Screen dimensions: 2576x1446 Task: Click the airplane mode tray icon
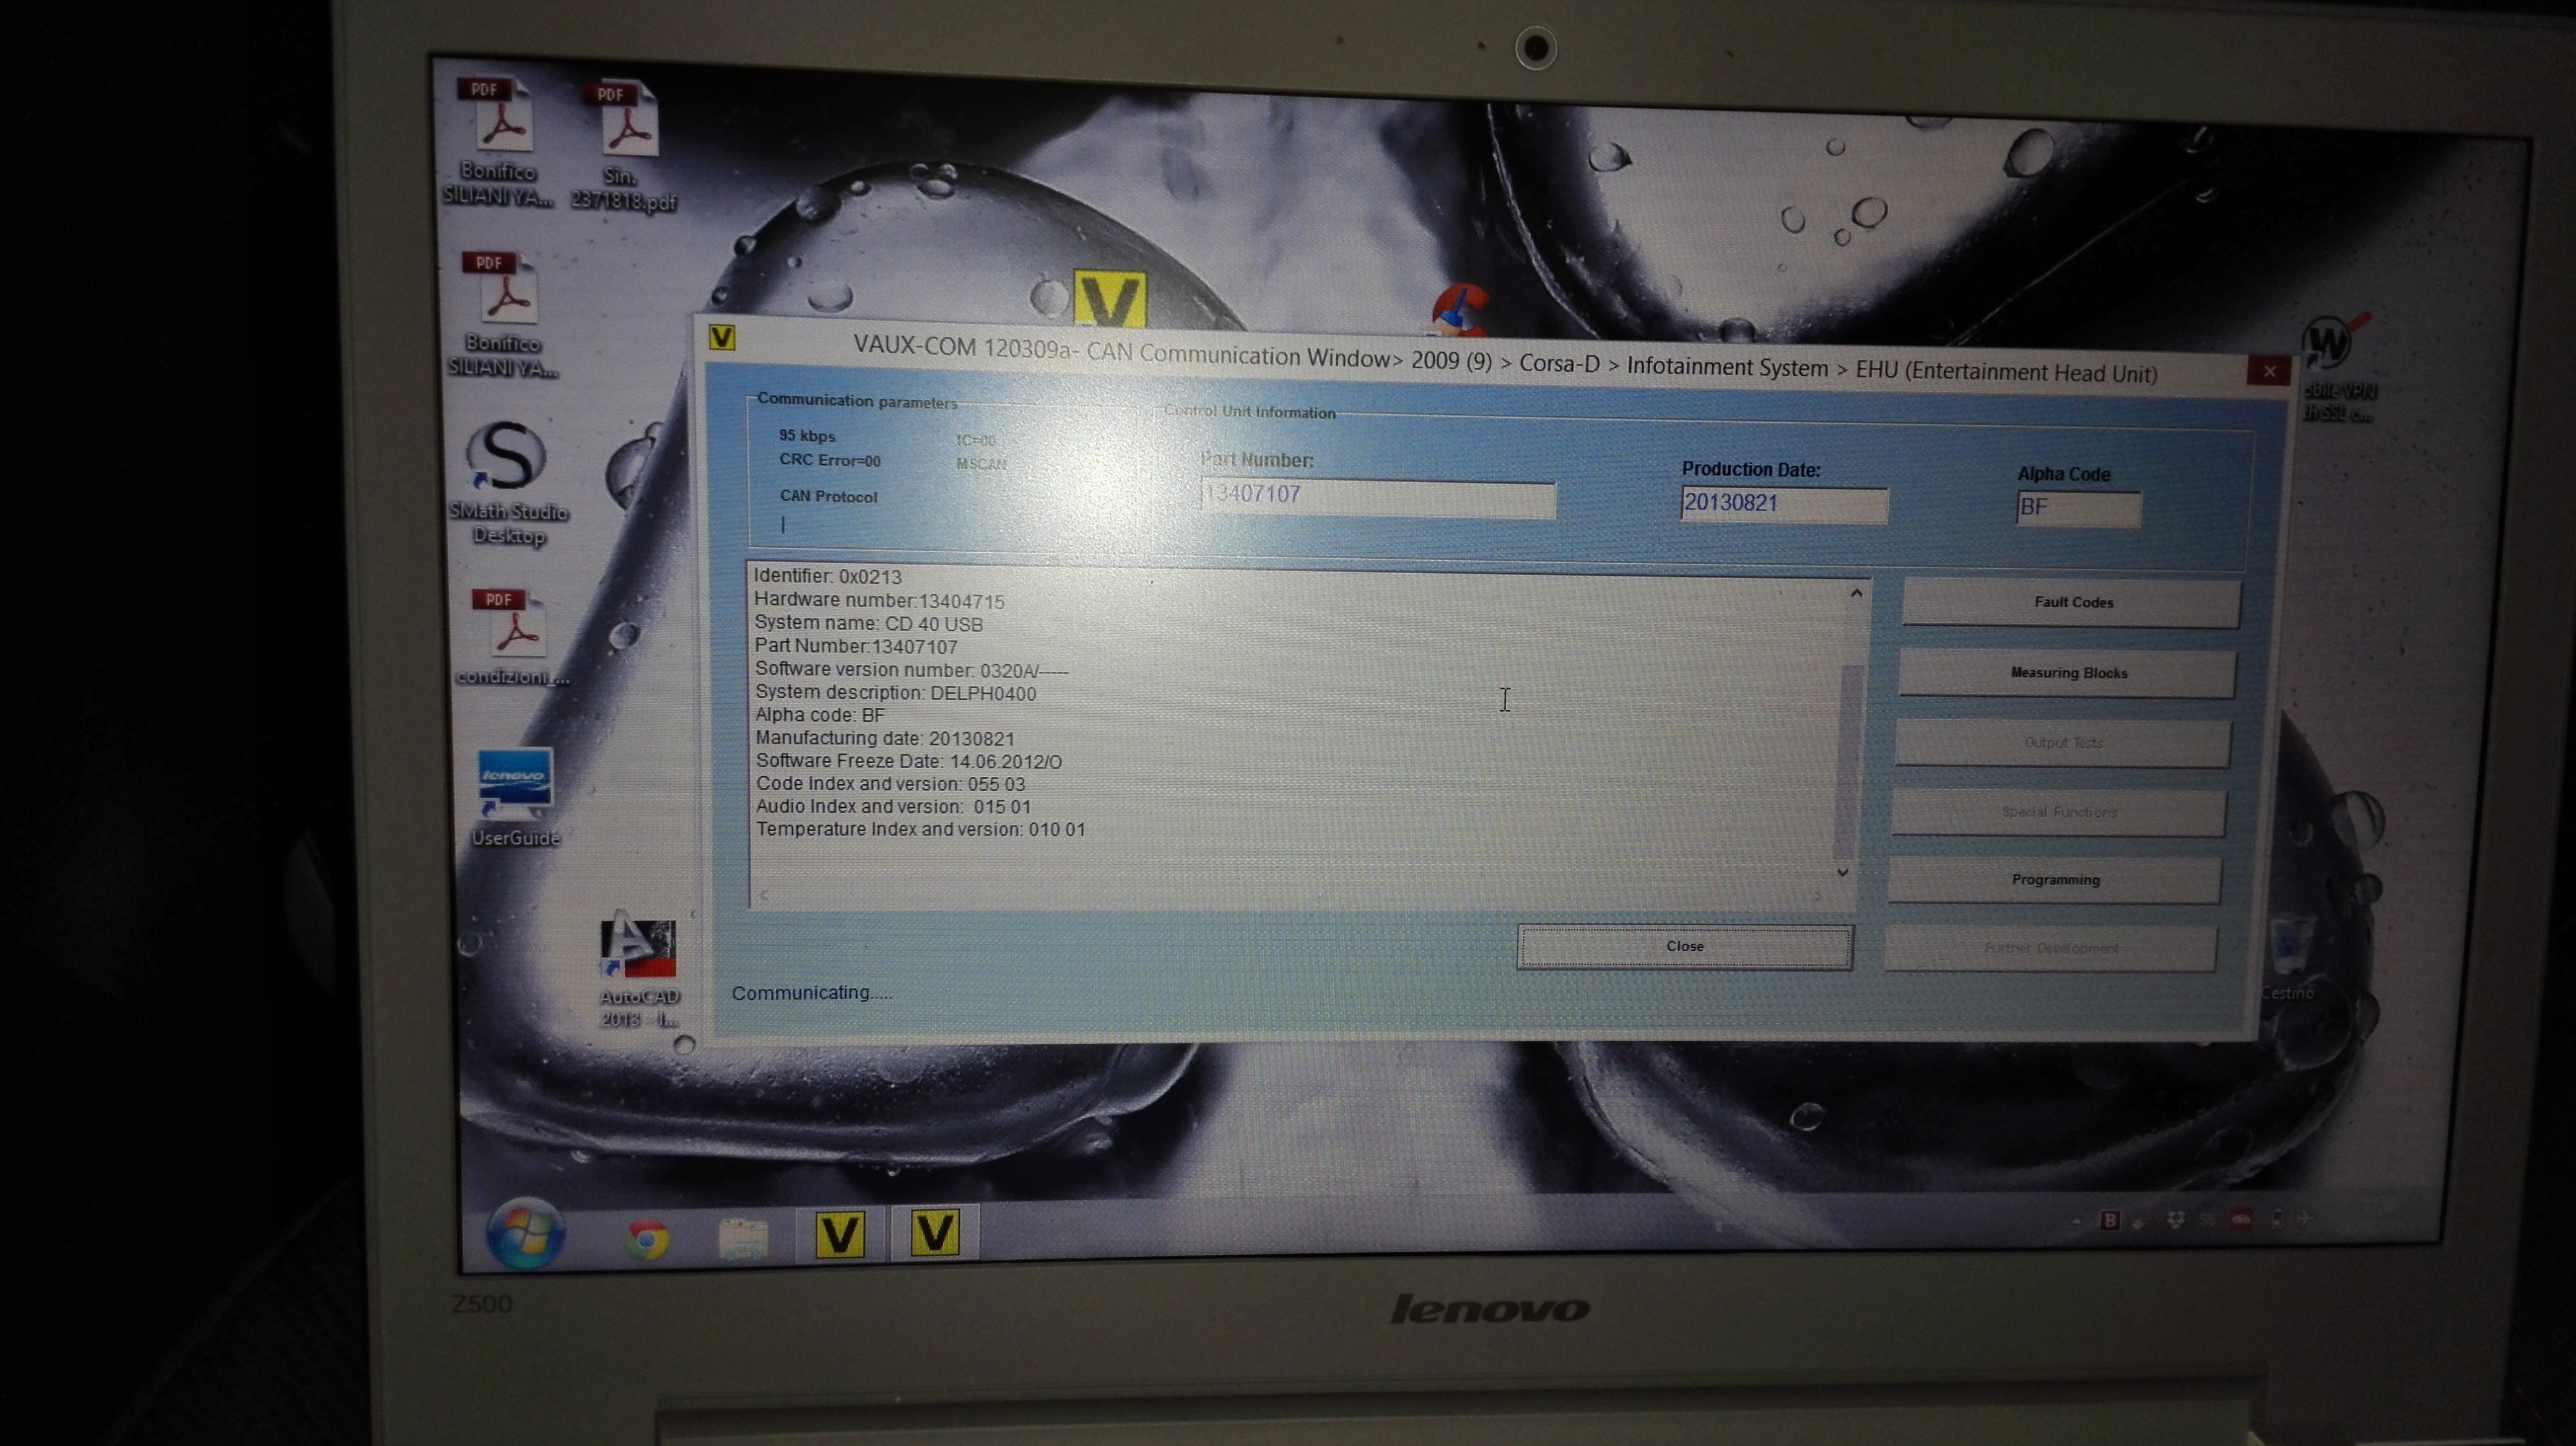(x=2305, y=1218)
